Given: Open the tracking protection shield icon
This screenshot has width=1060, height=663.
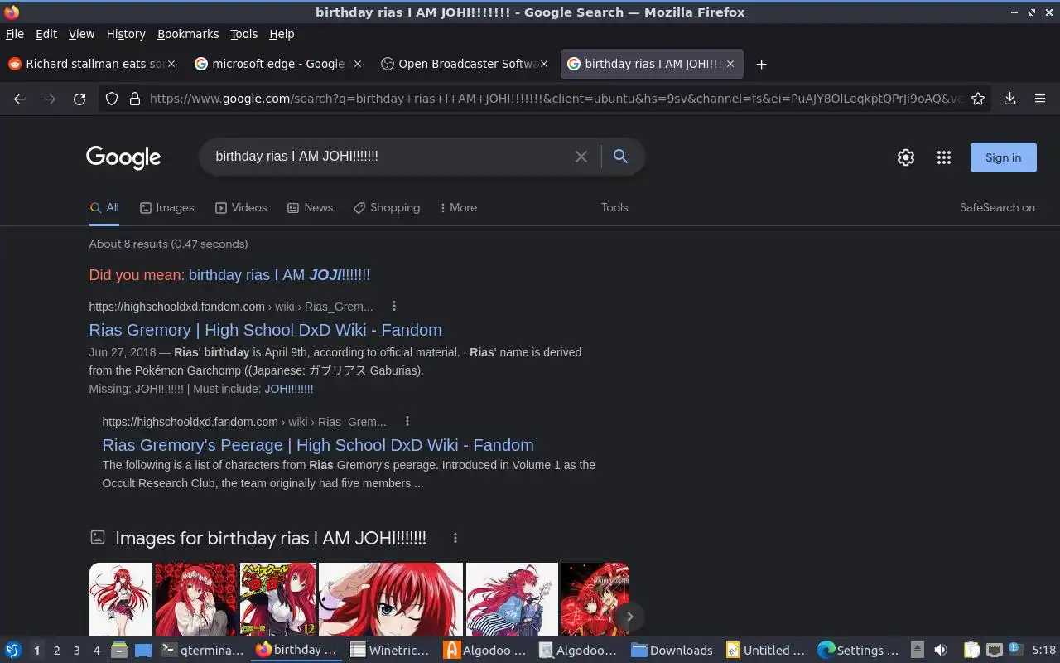Looking at the screenshot, I should coord(113,99).
